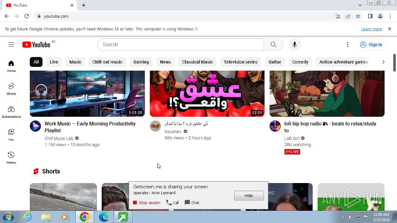
Task: Select the Chill-out music chip
Action: 107,62
